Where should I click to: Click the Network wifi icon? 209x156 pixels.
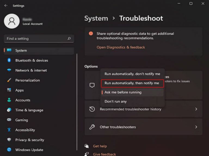(x=9, y=70)
